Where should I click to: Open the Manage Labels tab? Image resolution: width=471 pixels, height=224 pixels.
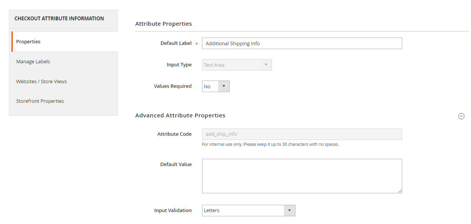coord(33,62)
